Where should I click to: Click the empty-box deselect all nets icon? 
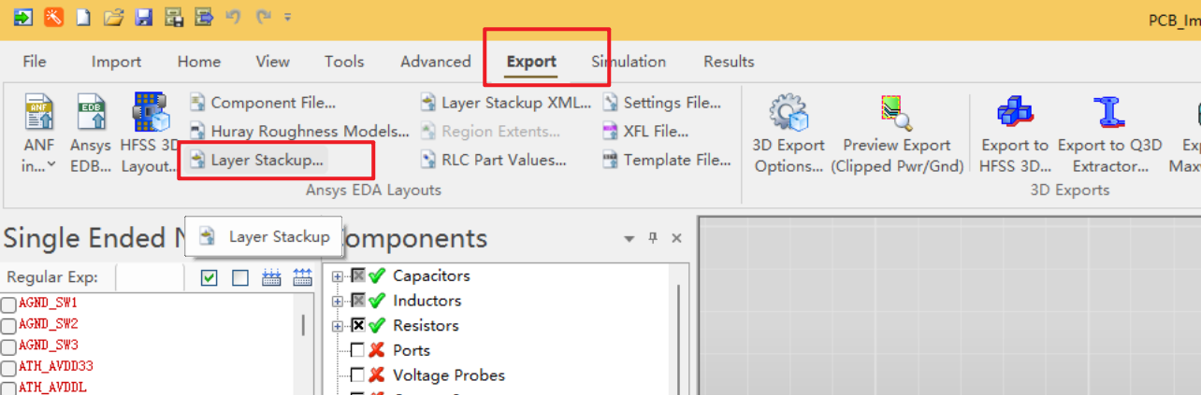tap(240, 277)
